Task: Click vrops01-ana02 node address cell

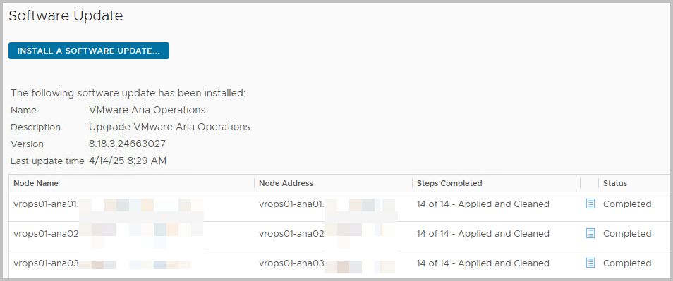Action: (334, 233)
